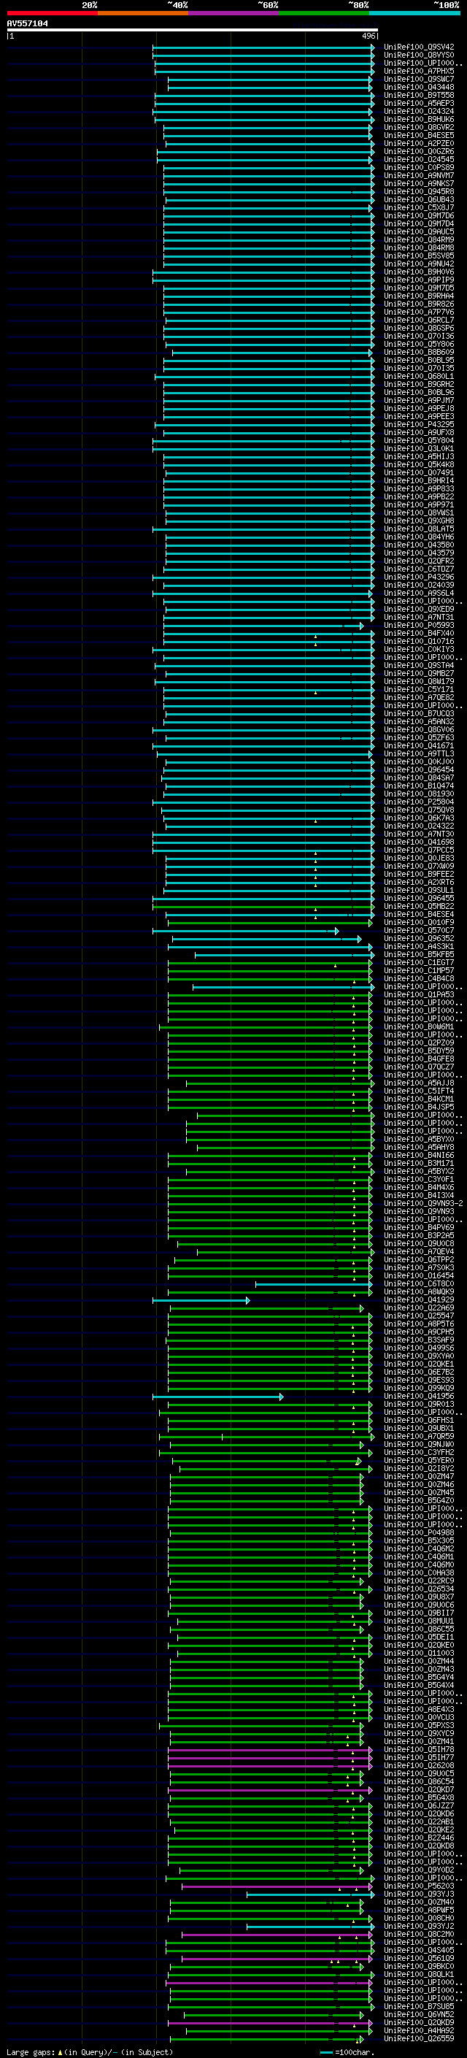
Task: Click the short cyan bar of Q41929
Action: point(201,1301)
